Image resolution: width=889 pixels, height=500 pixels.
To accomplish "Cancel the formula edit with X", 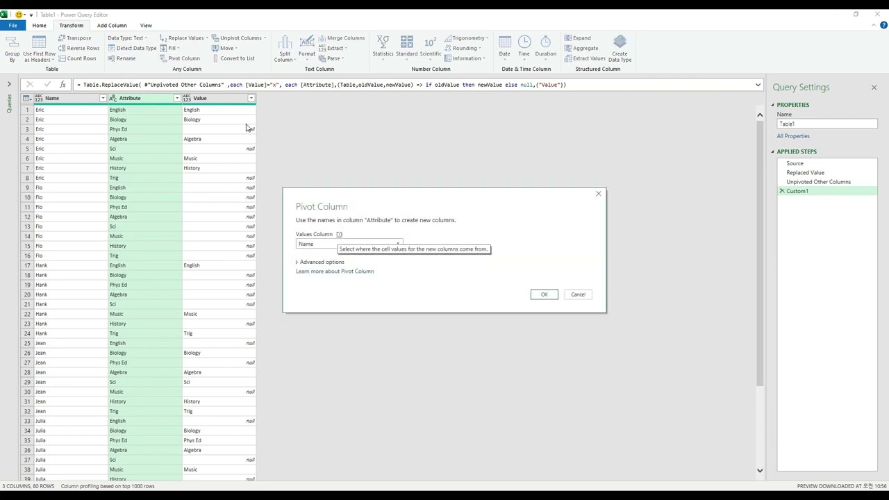I will click(x=30, y=85).
